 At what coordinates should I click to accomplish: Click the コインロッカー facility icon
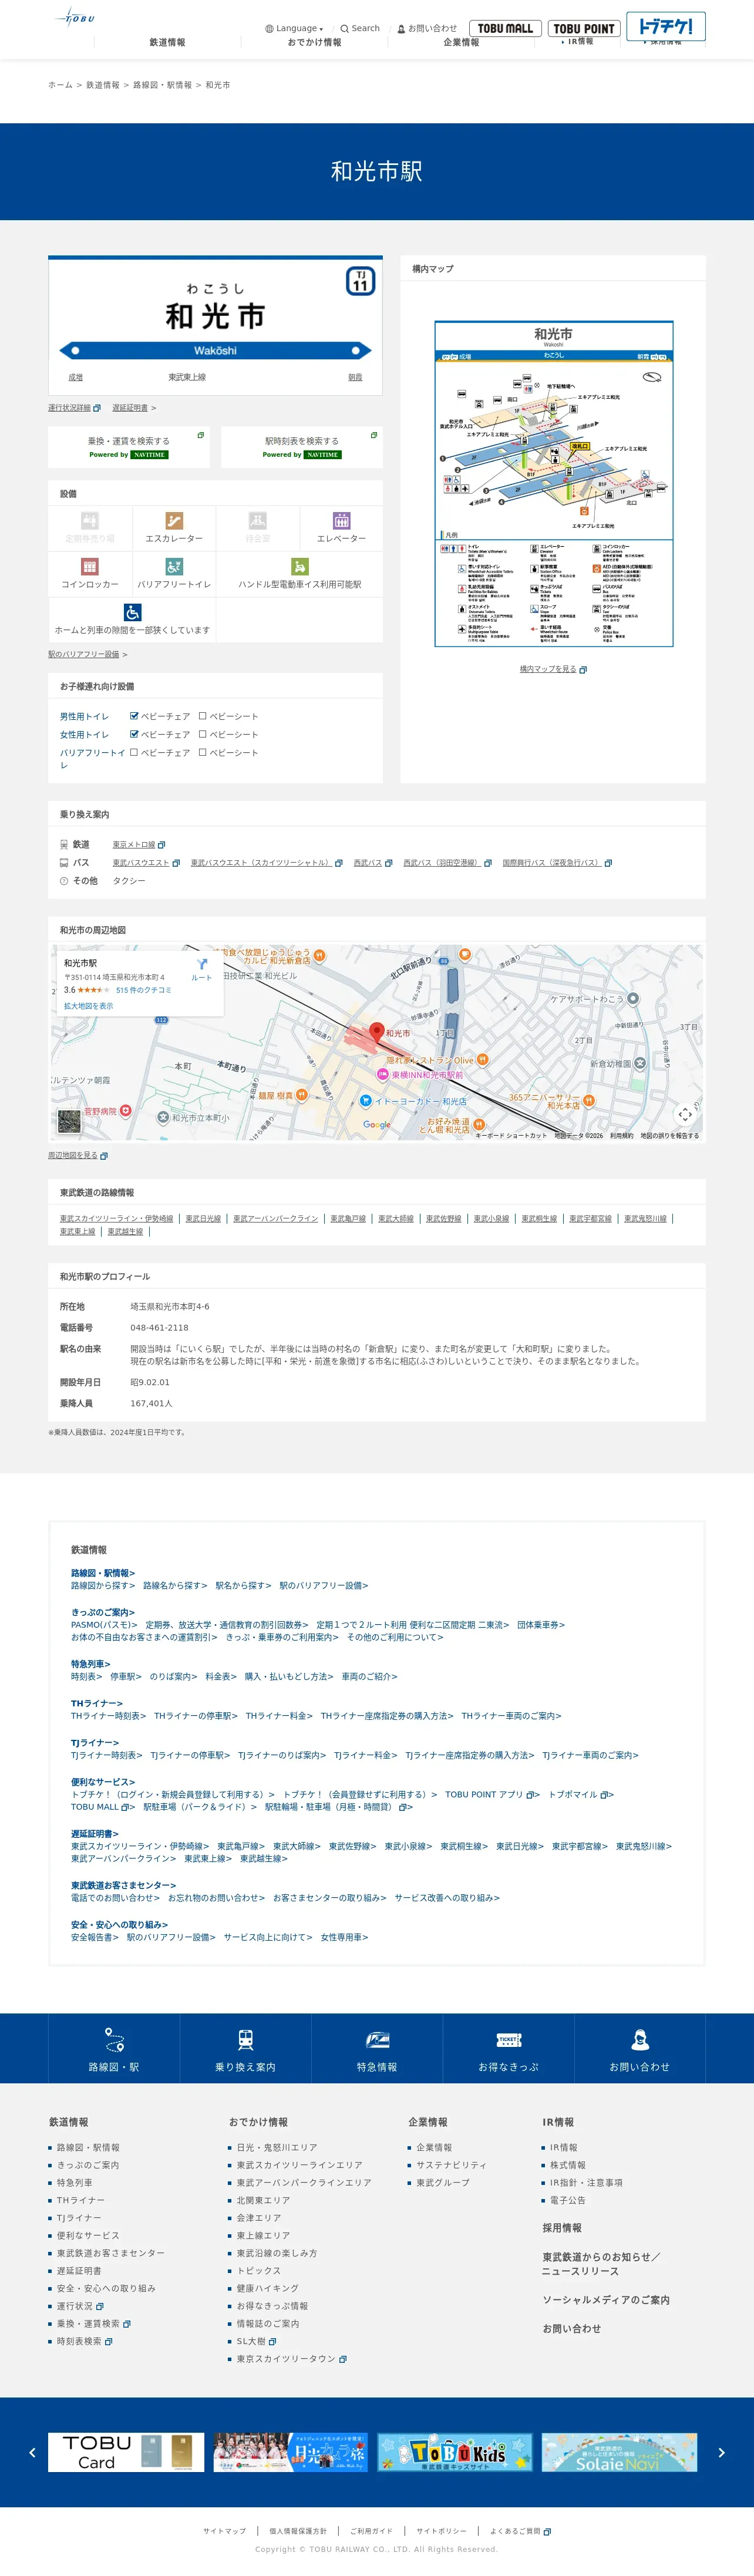pos(90,567)
